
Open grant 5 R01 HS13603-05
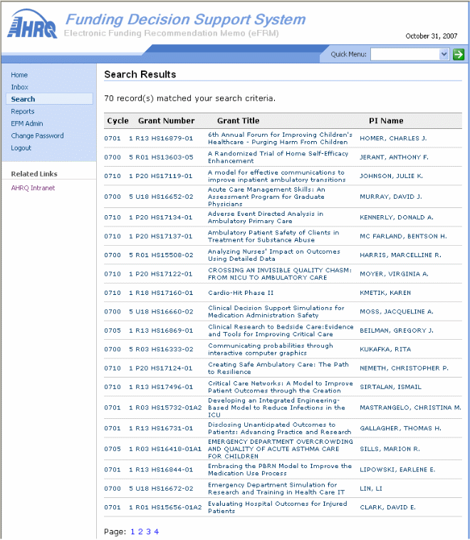(x=161, y=157)
